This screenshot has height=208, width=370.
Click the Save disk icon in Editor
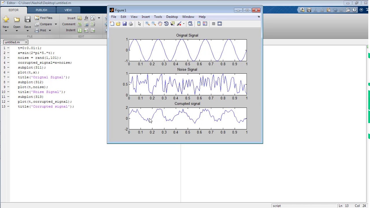tap(27, 19)
